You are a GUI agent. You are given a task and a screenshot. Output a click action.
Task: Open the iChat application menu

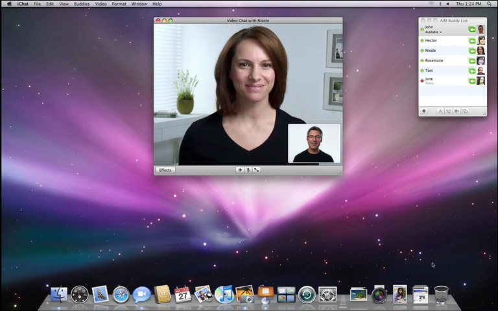click(x=23, y=4)
